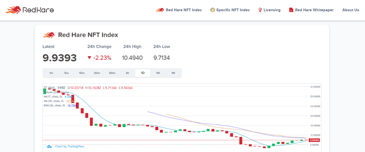Click the red 9.94364 price label on axis
Viewport: 365px width, 152px height.
tap(314, 140)
